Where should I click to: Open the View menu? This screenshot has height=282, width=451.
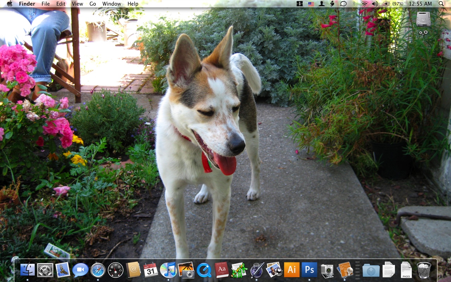pos(77,4)
